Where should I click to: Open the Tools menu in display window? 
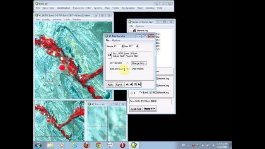tap(67, 19)
